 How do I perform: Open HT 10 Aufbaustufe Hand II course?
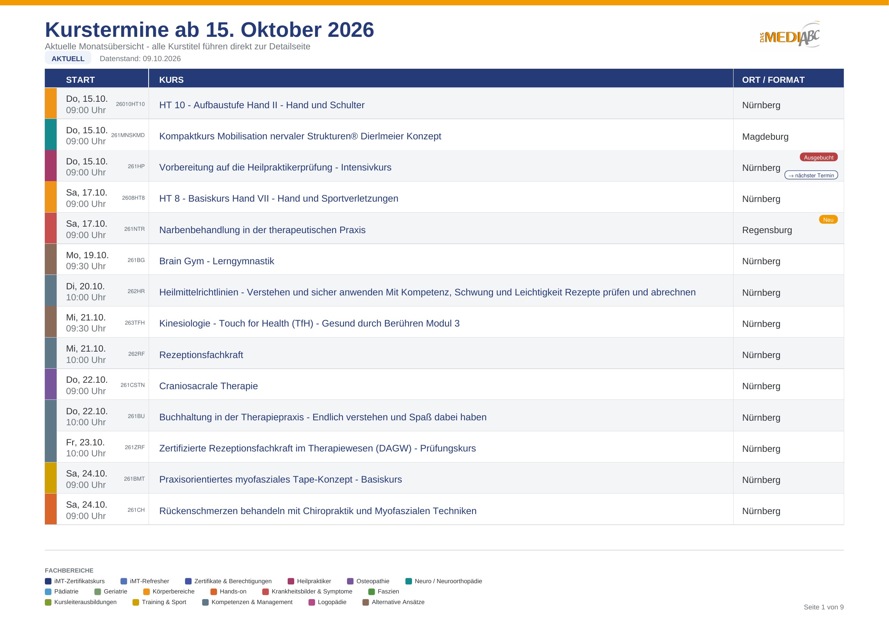tap(262, 105)
